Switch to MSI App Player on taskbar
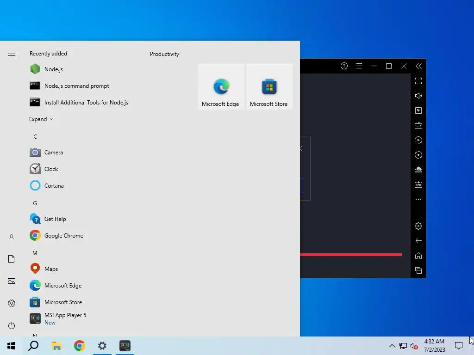 [125, 346]
